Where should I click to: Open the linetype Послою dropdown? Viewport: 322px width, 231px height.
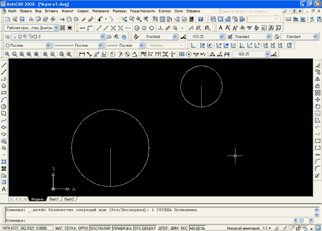point(100,46)
